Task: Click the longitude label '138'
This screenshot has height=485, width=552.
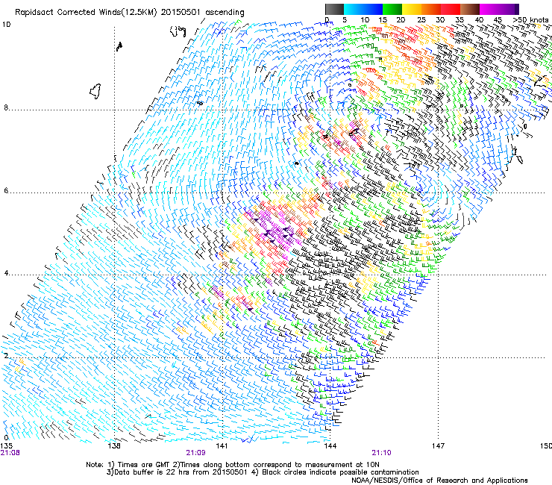Action: pos(114,446)
